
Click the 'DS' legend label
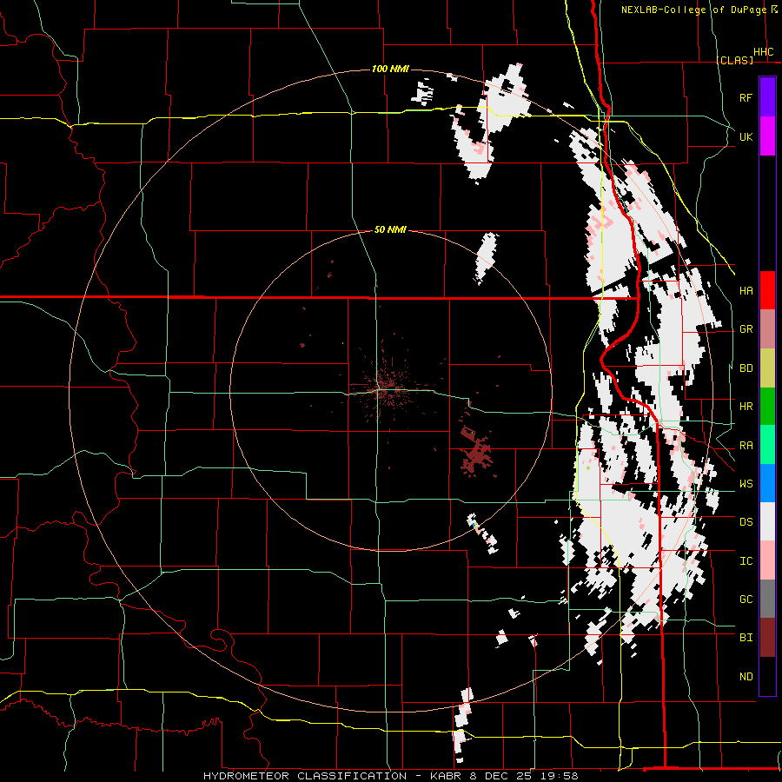tap(746, 522)
